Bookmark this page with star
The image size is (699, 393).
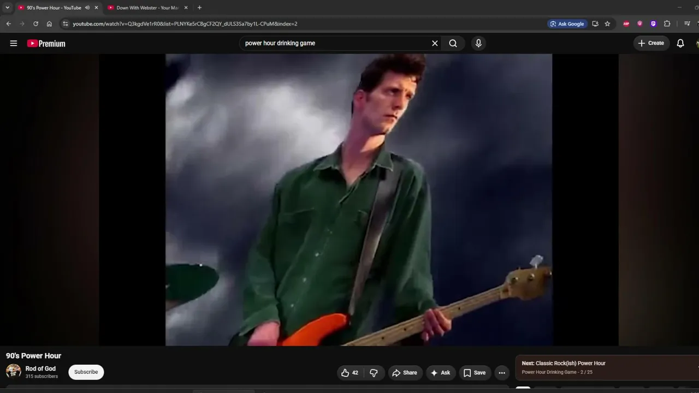coord(607,24)
